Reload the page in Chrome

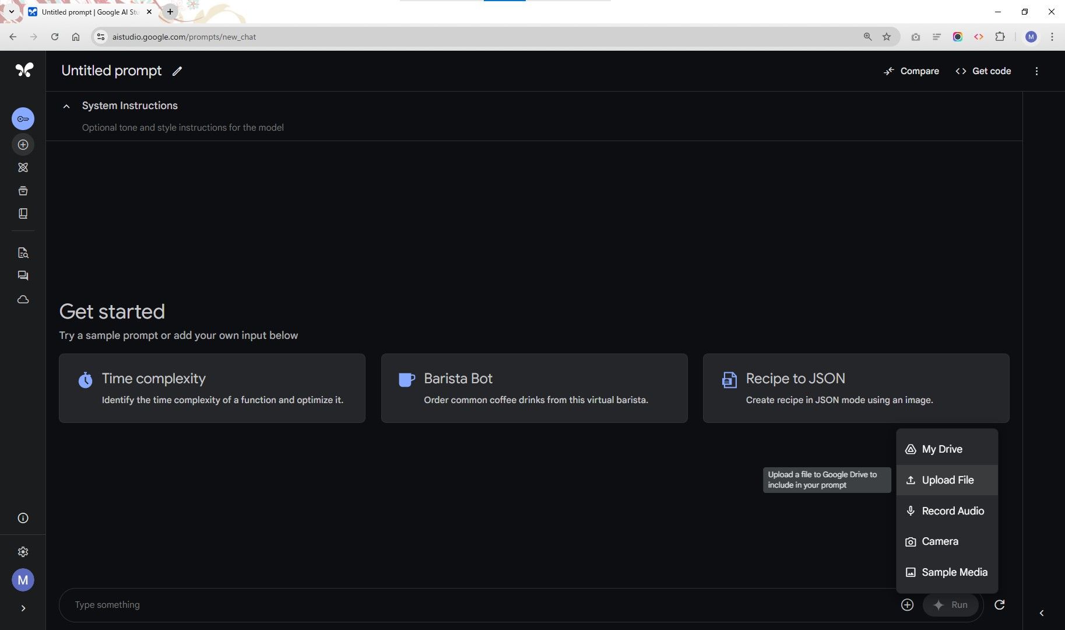[55, 37]
